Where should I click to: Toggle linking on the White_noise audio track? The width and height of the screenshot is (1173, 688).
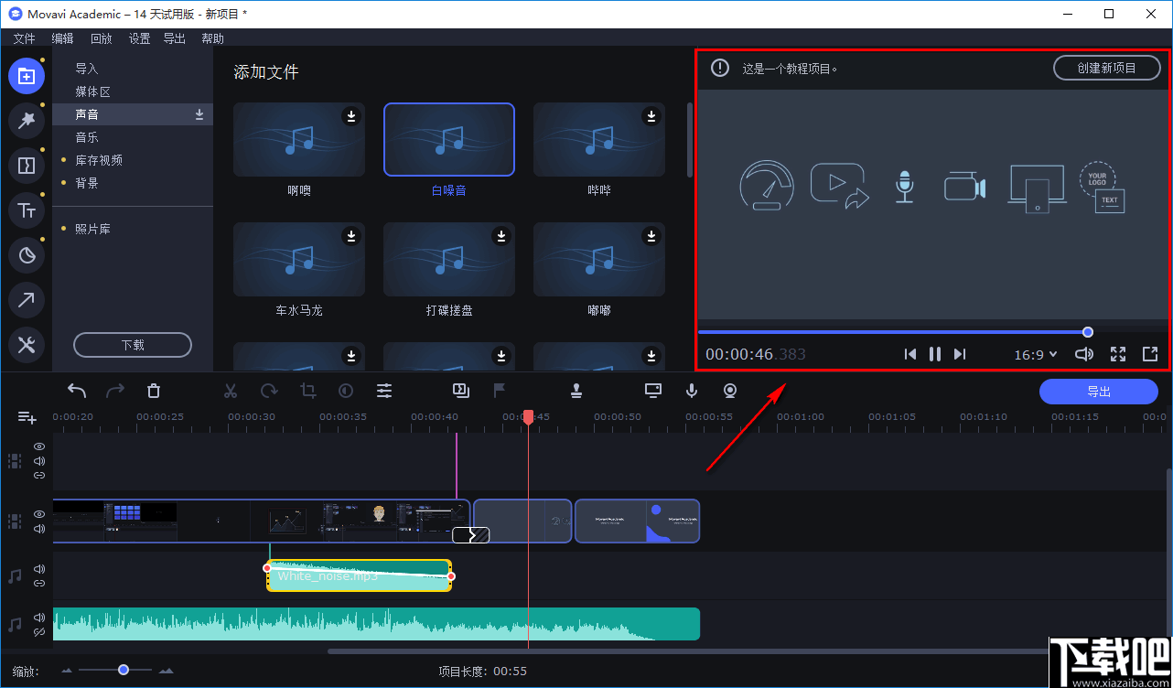[38, 582]
